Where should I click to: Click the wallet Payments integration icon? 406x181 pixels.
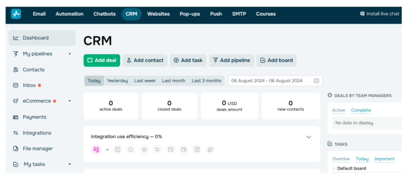coord(183,150)
